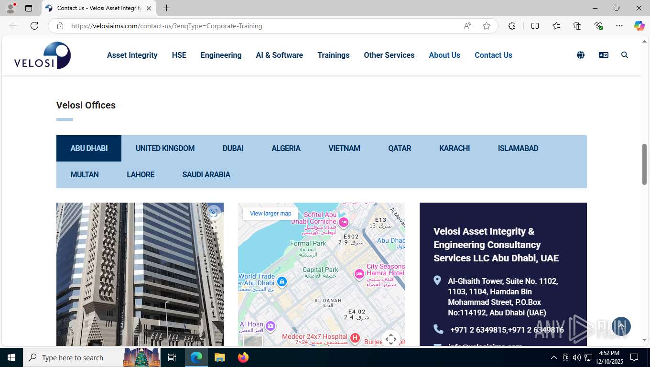Click the translate icon in site header
The image size is (650, 367).
[x=604, y=55]
